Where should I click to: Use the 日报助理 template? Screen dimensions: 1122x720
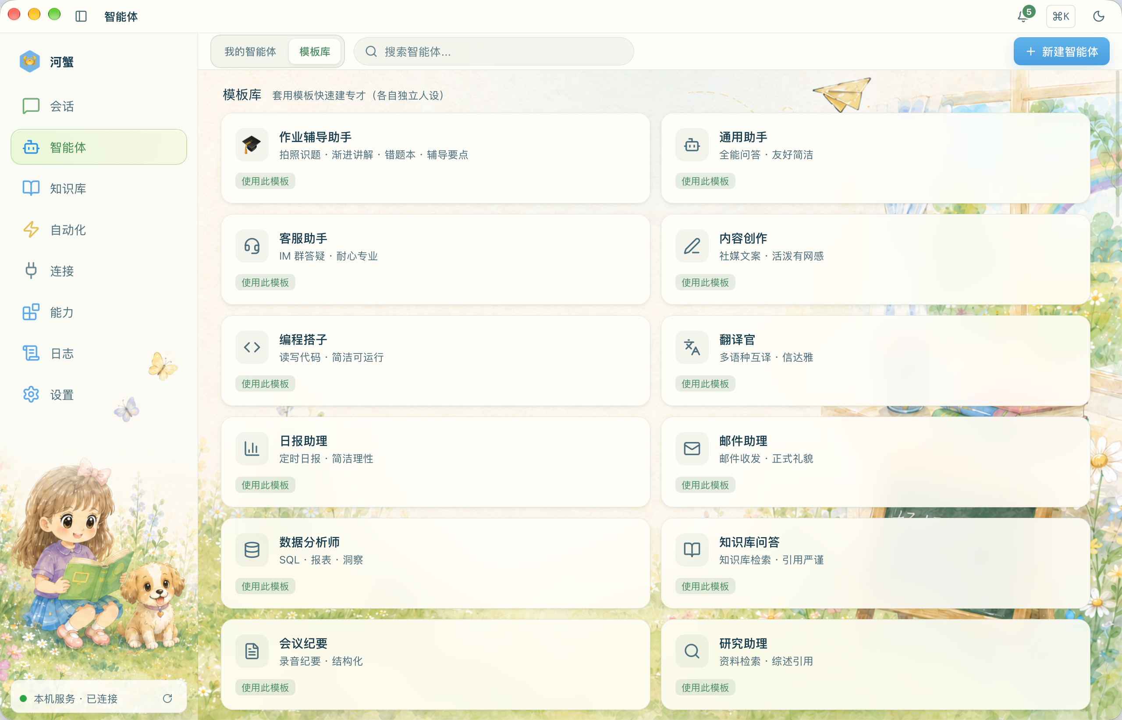coord(265,485)
